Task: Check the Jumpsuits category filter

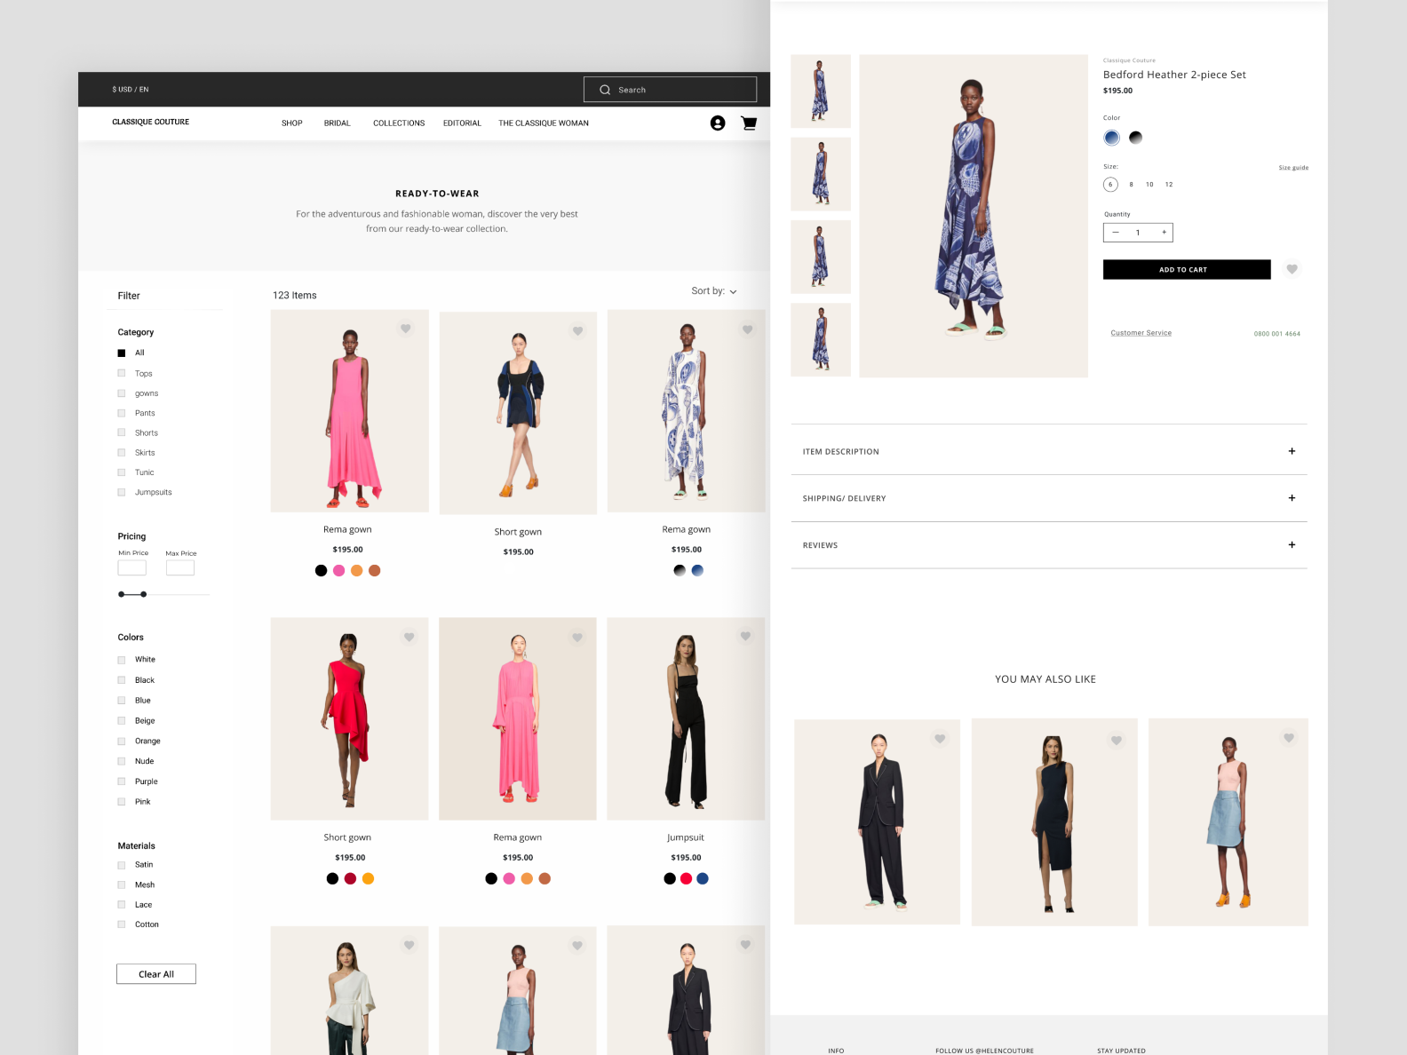Action: pos(122,492)
